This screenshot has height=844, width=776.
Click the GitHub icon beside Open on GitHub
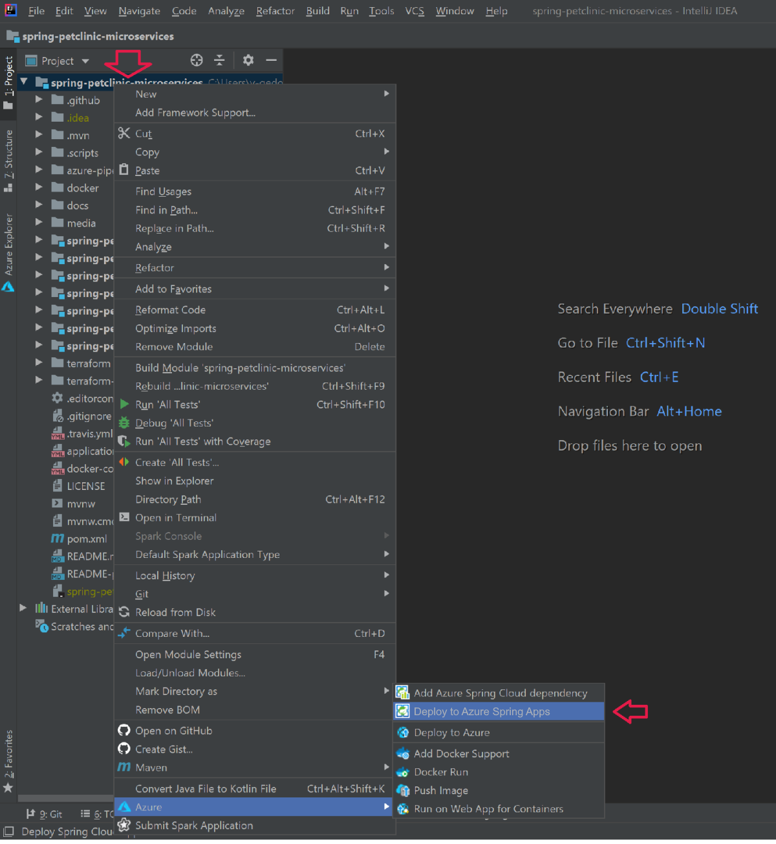coord(124,730)
